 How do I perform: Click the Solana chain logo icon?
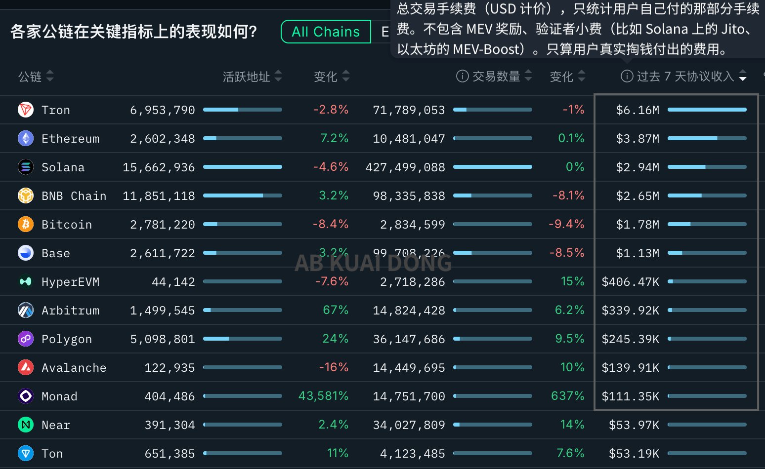click(26, 167)
